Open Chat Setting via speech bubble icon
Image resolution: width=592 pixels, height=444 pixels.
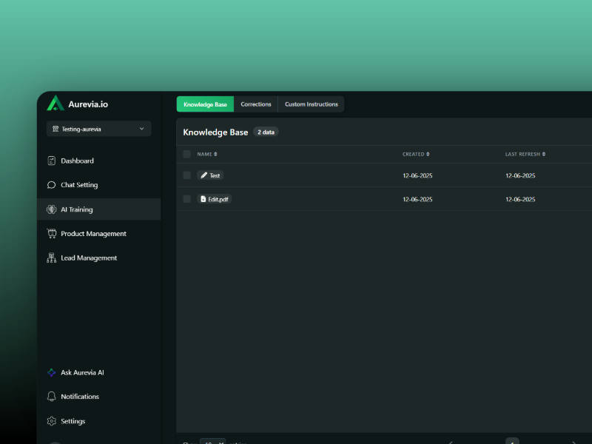pos(52,185)
